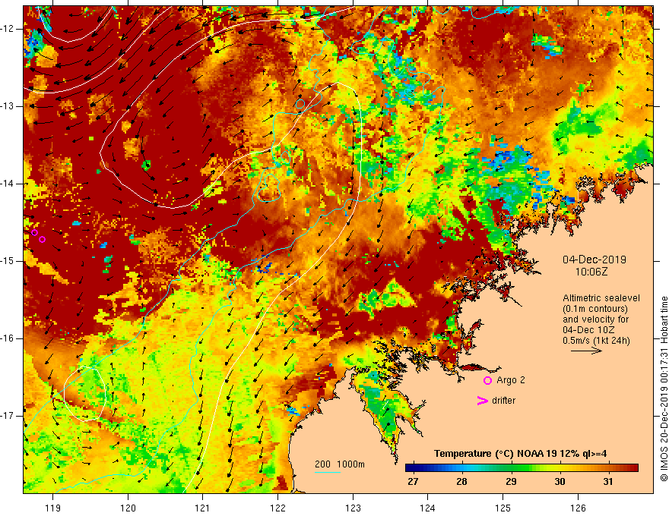Click longitude axis label 120

128,508
